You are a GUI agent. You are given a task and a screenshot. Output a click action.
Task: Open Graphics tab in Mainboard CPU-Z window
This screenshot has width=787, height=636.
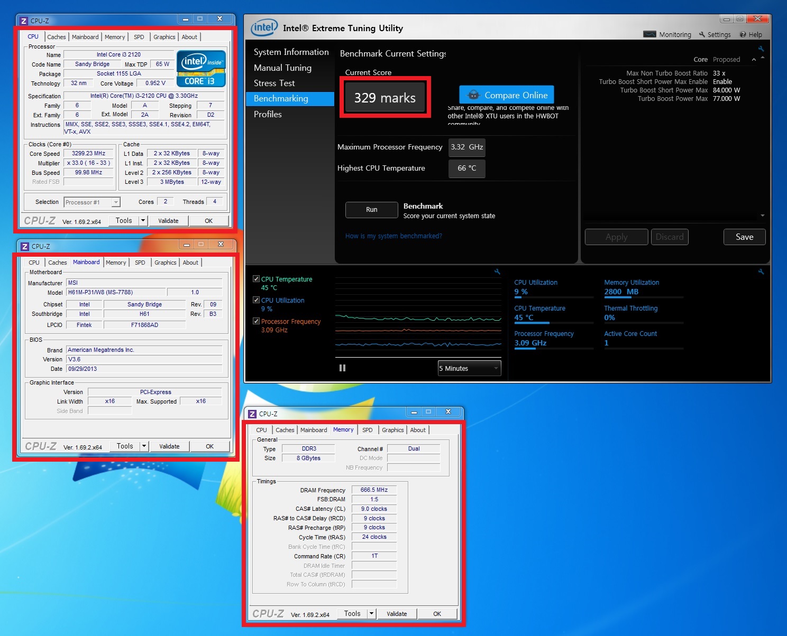point(166,263)
